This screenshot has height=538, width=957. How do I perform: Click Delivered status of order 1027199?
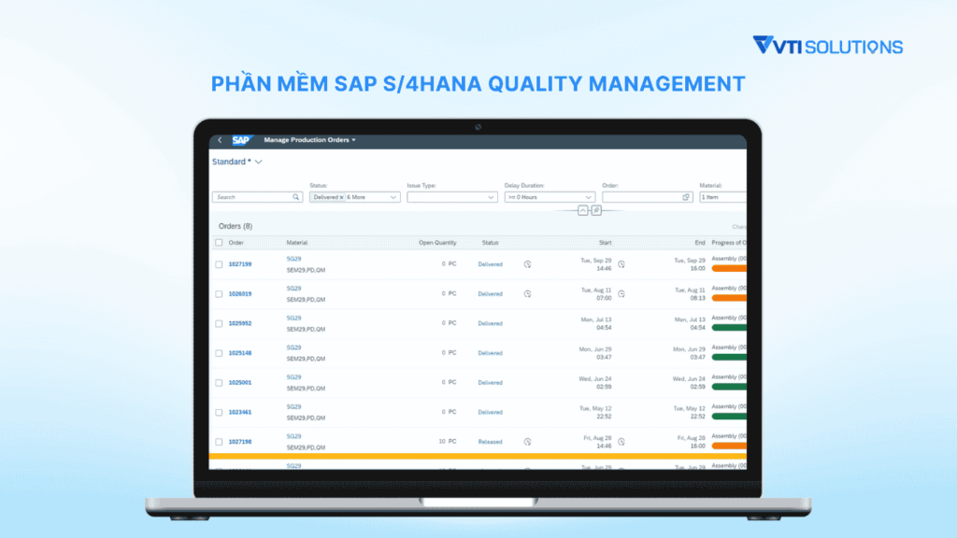click(x=490, y=264)
